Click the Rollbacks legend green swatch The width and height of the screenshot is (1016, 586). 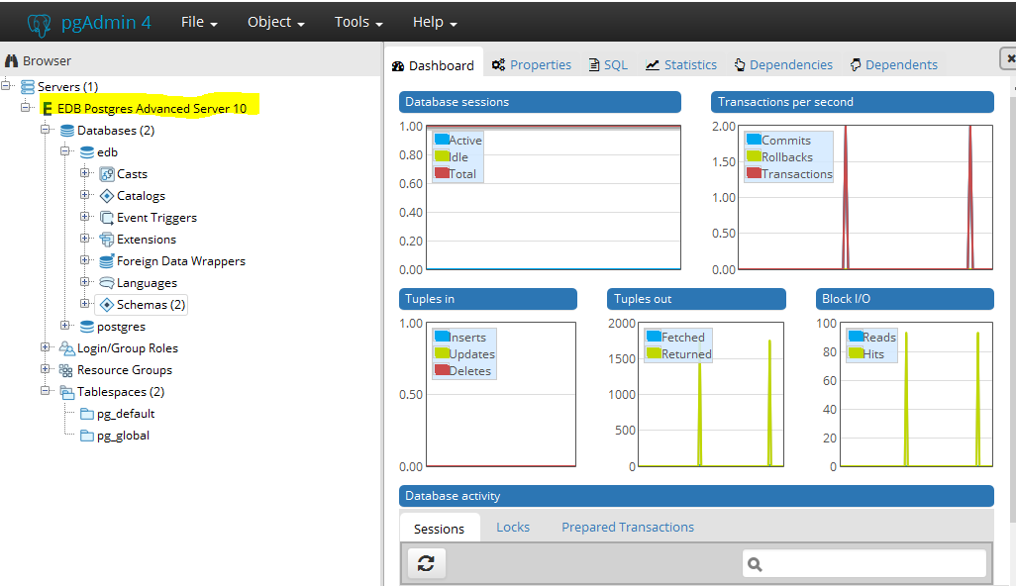click(754, 156)
